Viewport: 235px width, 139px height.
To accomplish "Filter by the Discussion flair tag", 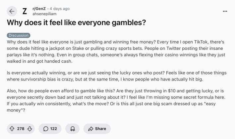I will point(18,35).
